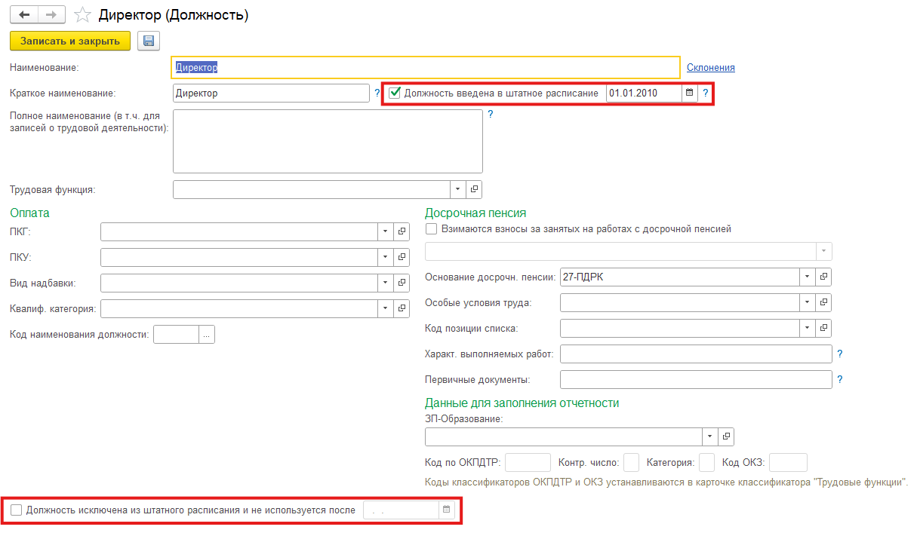Image resolution: width=917 pixels, height=539 pixels.
Task: Show help next to date 01.01.2010
Action: point(706,93)
